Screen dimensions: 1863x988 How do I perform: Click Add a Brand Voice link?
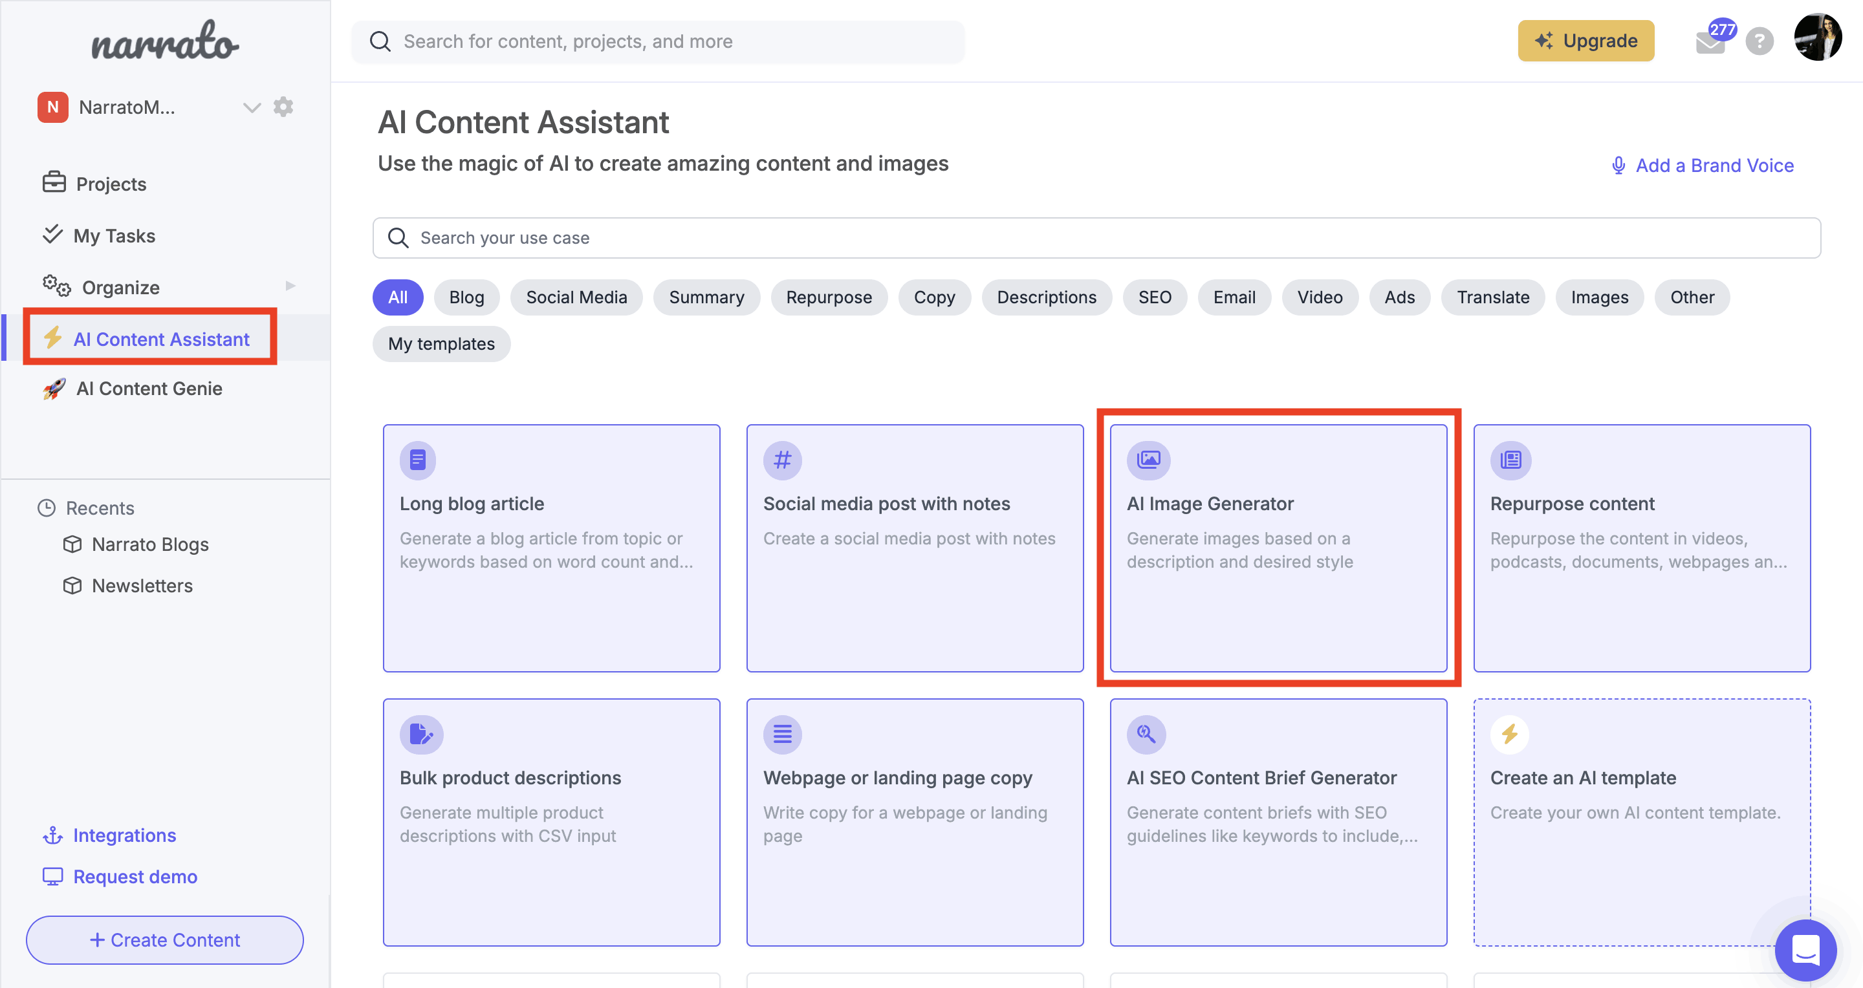1714,166
